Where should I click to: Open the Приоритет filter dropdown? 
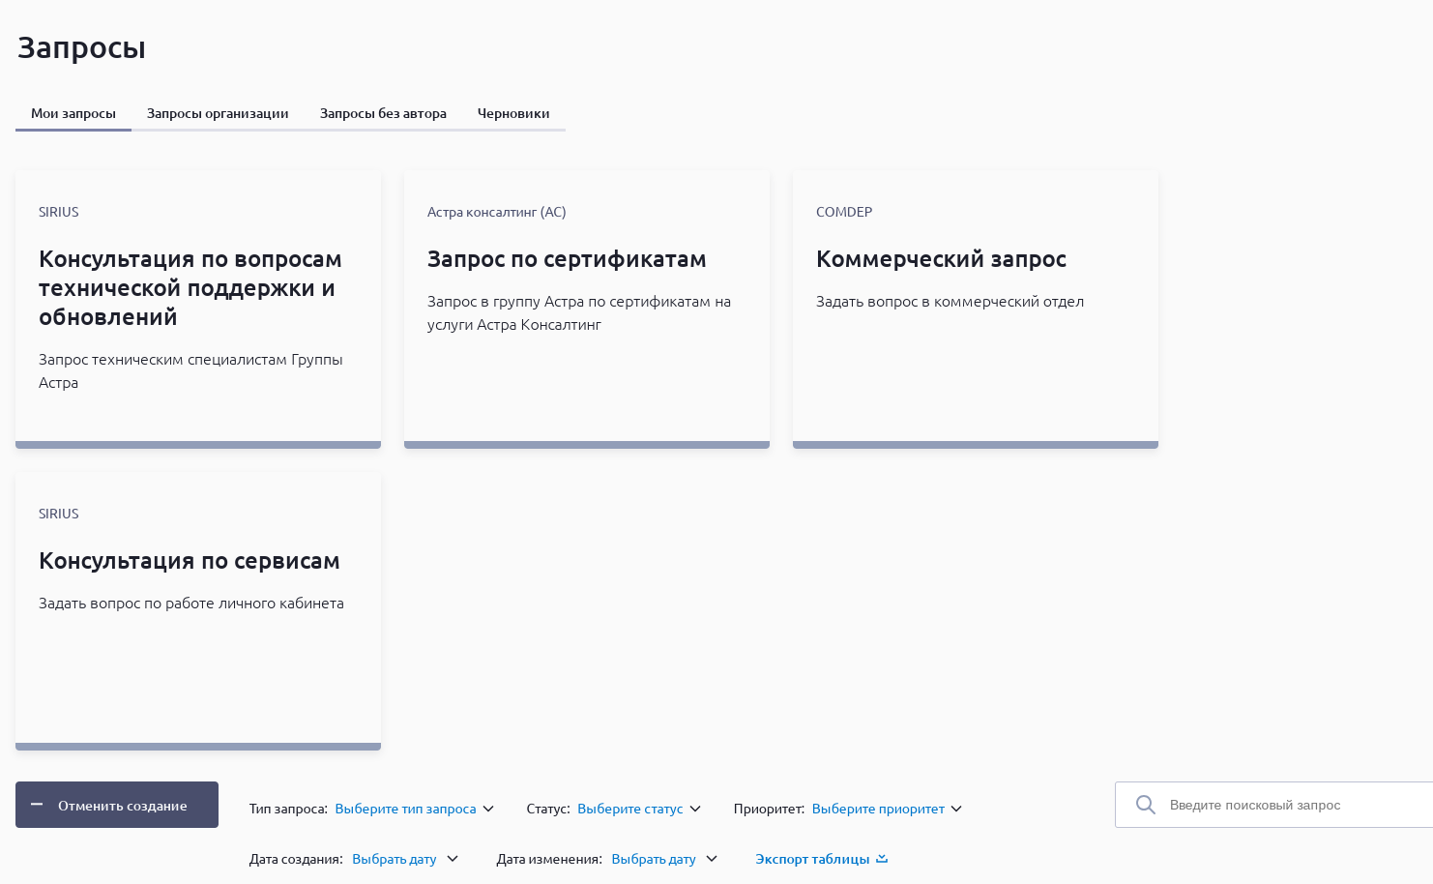point(887,809)
